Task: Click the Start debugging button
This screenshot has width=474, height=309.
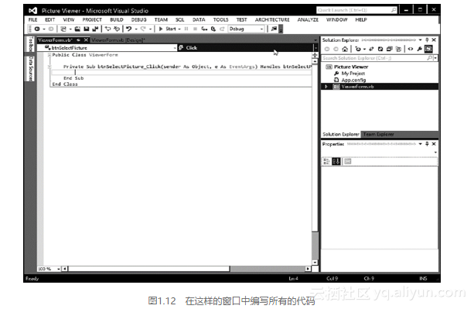Action: 168,29
